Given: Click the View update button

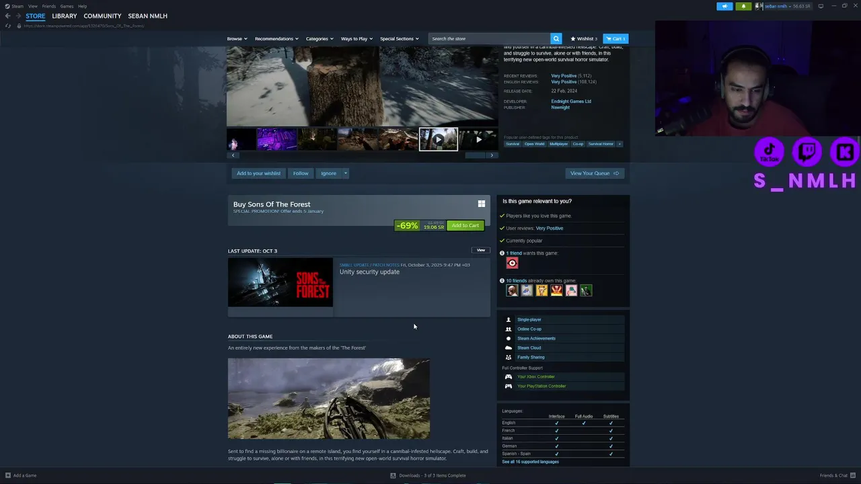Looking at the screenshot, I should click(481, 250).
